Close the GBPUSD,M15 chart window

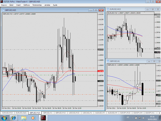pyautogui.click(x=101, y=10)
